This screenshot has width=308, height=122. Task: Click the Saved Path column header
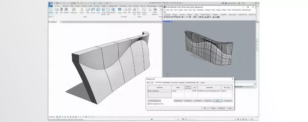tap(210, 87)
